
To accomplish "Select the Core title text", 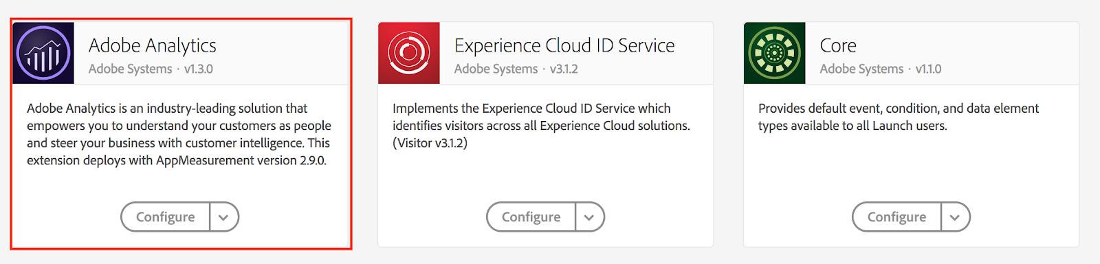I will 838,45.
